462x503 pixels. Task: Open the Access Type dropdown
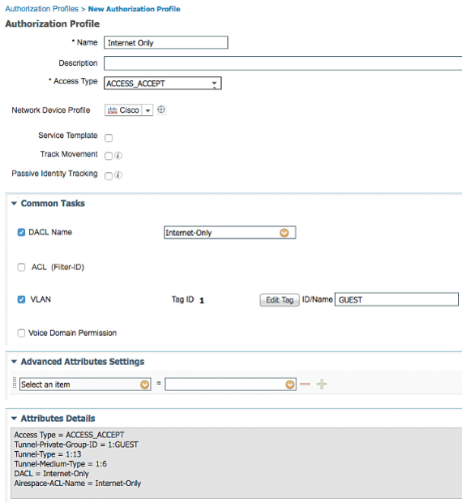click(162, 84)
